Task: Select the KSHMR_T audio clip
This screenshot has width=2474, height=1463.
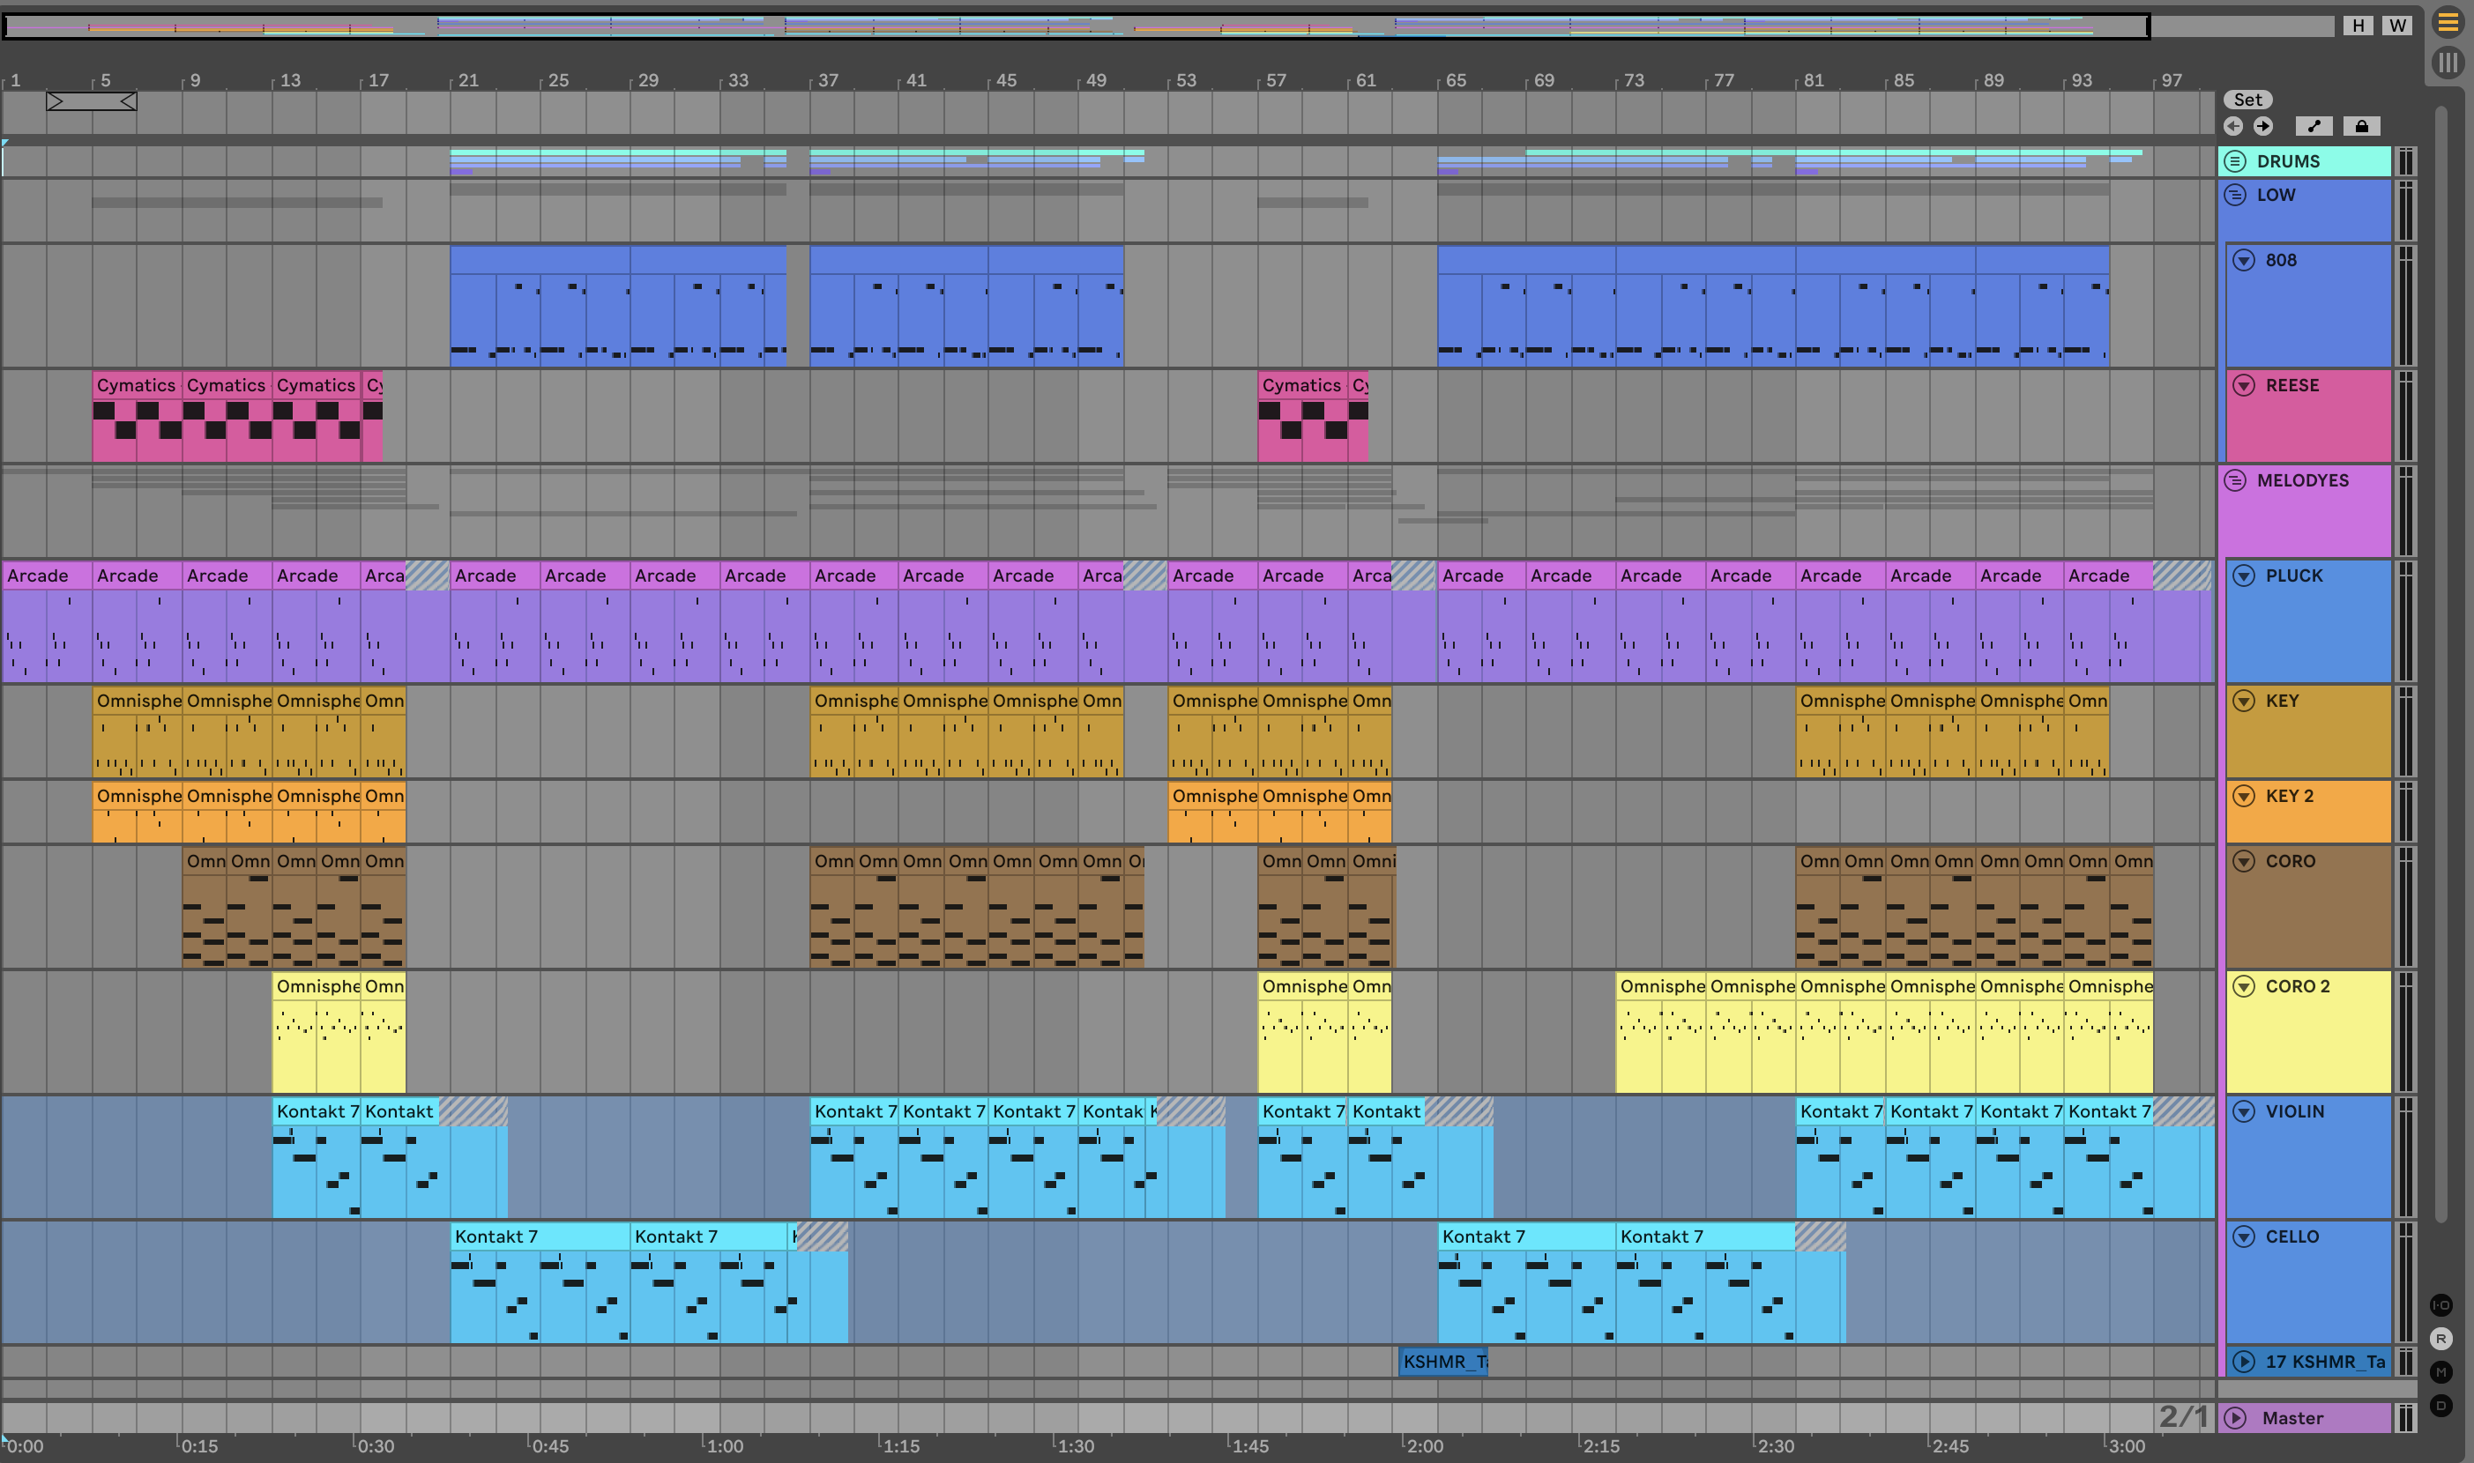Action: [x=1442, y=1362]
